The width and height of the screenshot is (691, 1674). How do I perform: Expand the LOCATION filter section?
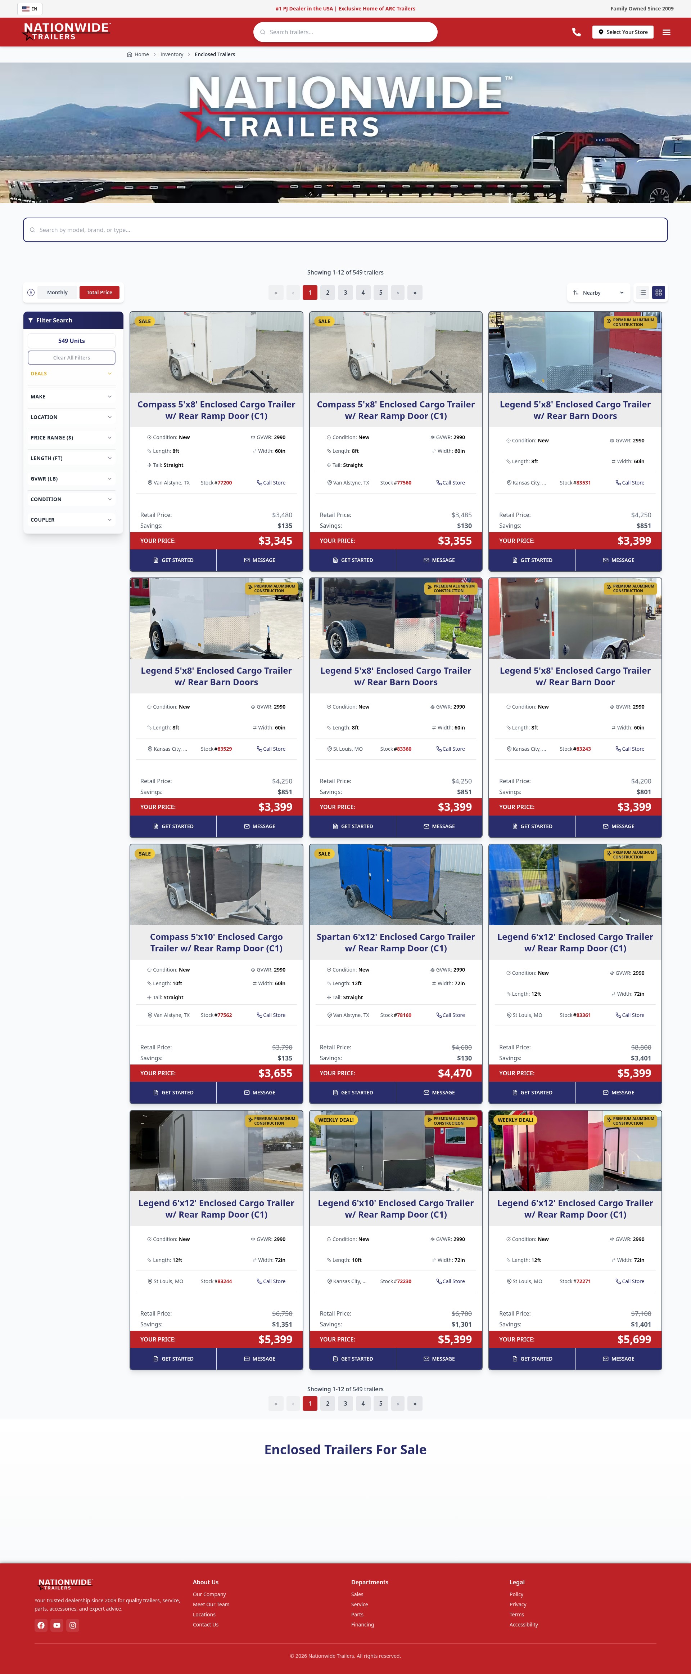tap(71, 417)
